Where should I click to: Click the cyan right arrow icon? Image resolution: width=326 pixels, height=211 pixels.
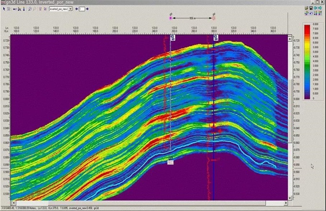coord(320,8)
